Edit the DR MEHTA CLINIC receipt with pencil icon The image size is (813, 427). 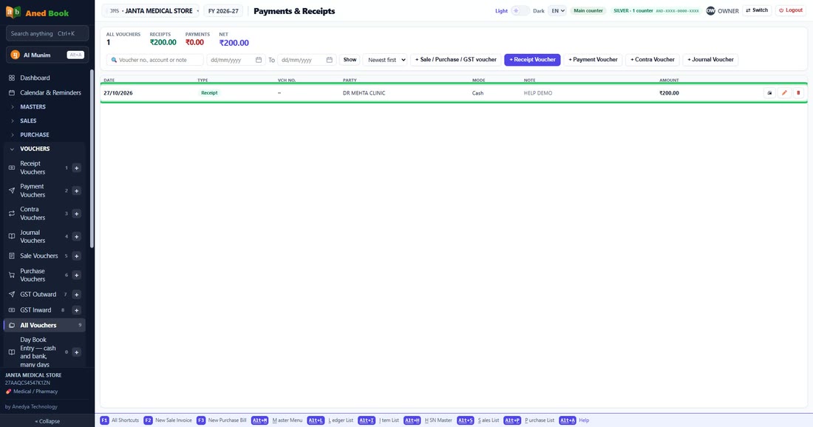(x=784, y=93)
